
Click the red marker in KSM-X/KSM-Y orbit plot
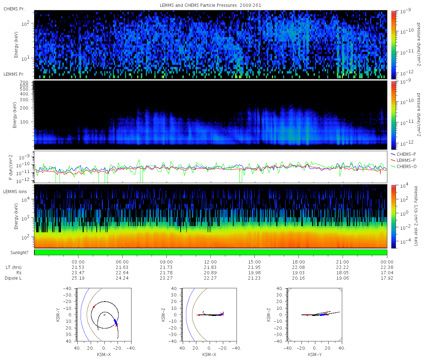(94, 307)
